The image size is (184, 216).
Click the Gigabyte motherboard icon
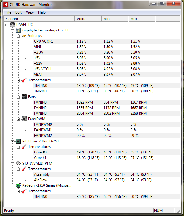pos(18,30)
